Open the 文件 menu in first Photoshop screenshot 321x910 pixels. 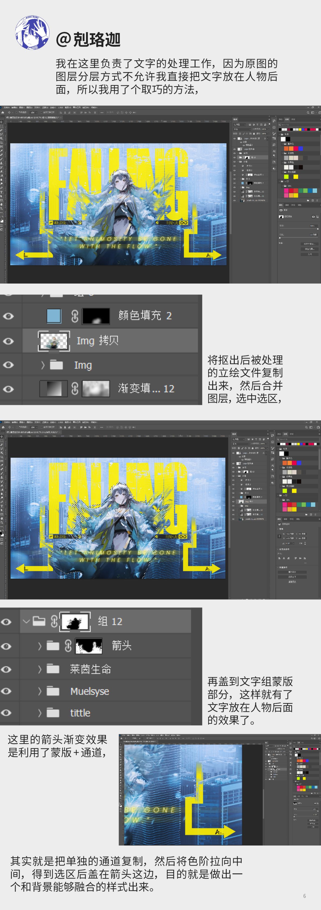click(6, 107)
